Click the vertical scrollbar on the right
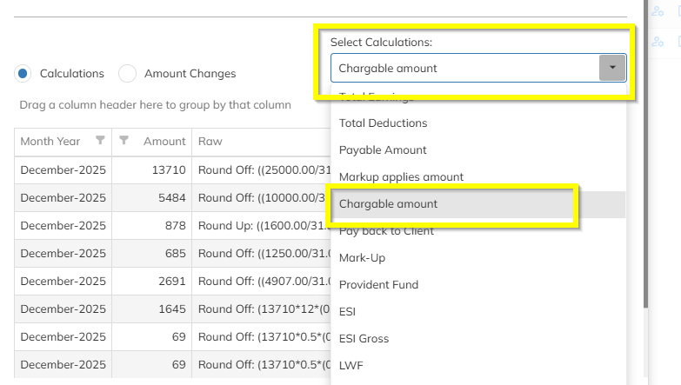Viewport: 681px width, 385px height. point(645,174)
